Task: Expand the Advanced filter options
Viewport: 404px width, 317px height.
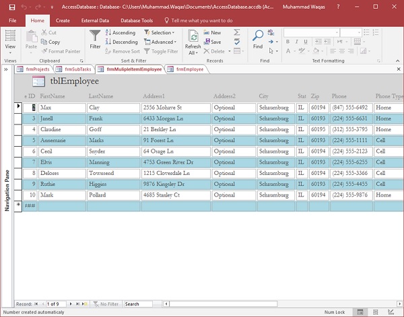Action: tap(162, 42)
